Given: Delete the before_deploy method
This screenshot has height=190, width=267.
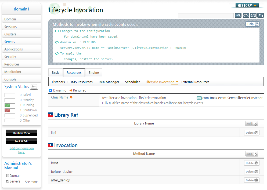Looking at the screenshot, I should 252,171.
